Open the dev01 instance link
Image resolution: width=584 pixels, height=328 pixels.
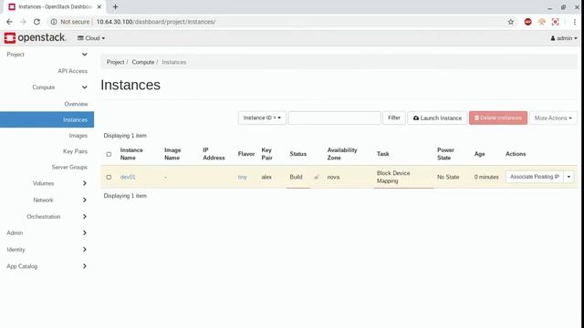click(x=128, y=177)
